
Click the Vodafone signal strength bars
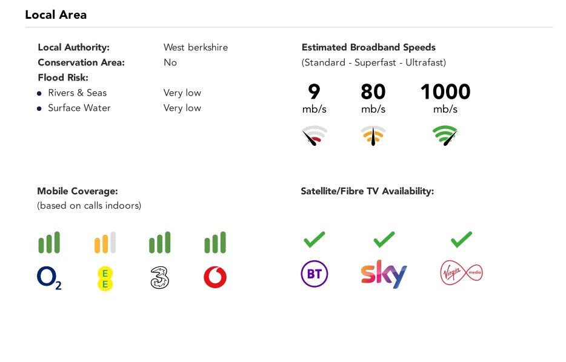click(x=215, y=243)
